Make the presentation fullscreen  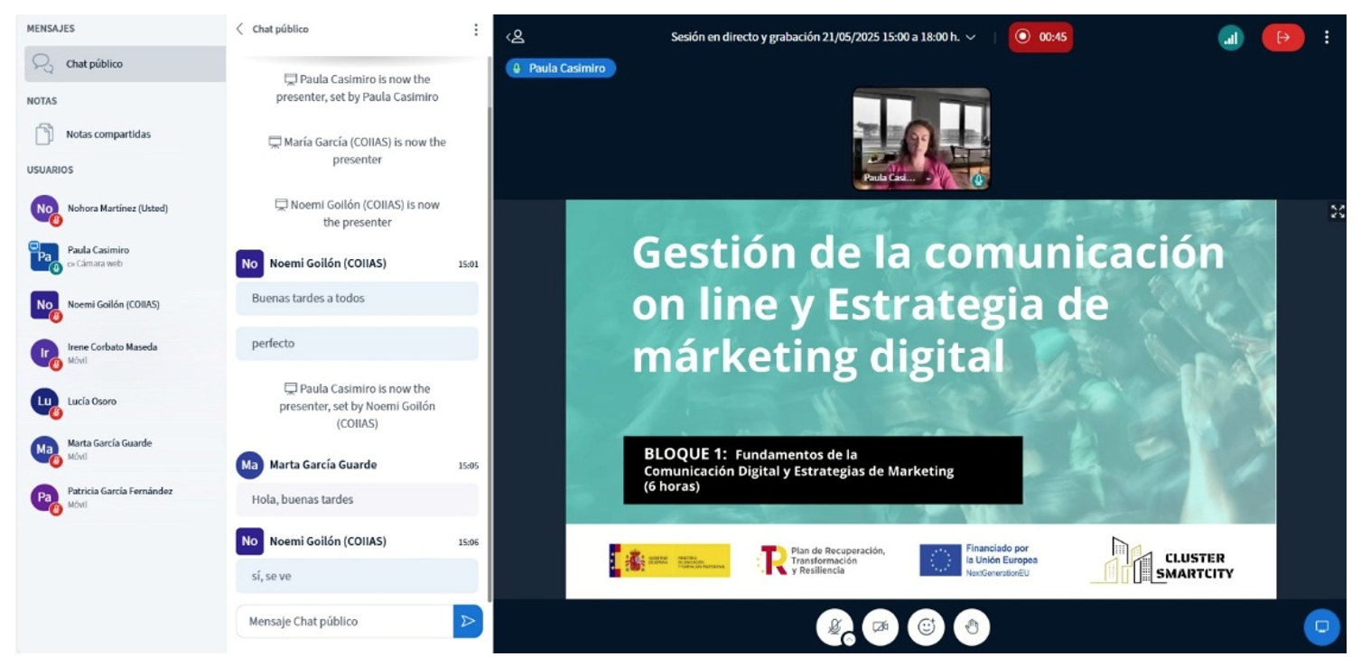[1337, 211]
